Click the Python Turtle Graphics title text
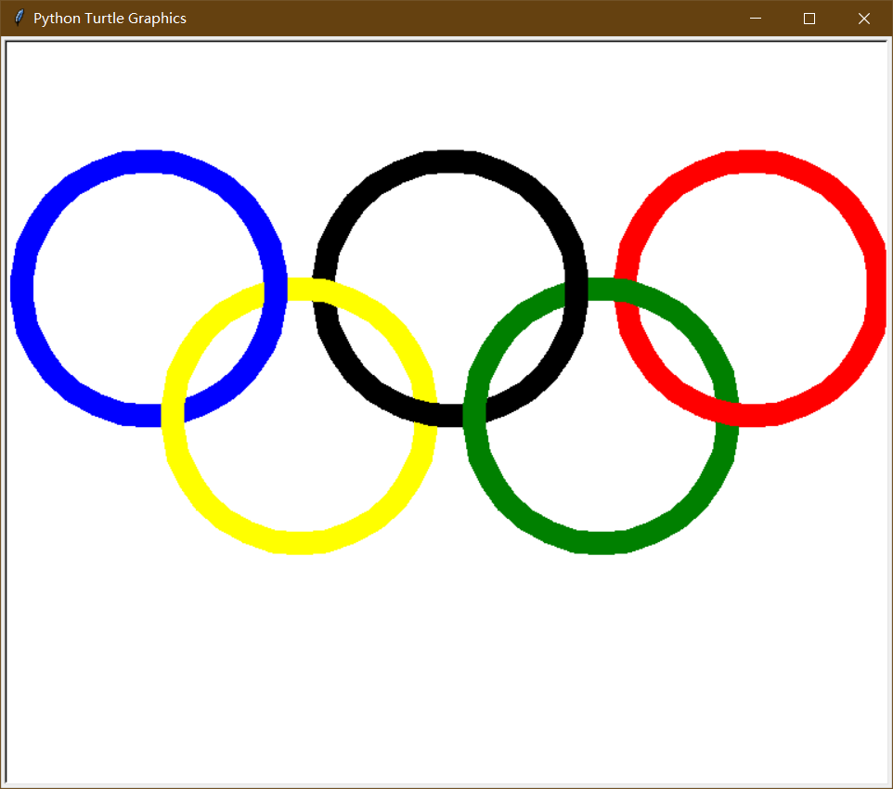The width and height of the screenshot is (893, 789). pyautogui.click(x=110, y=19)
